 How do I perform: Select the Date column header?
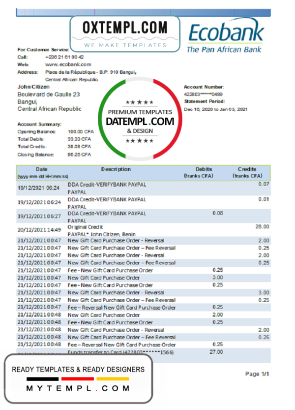pos(42,169)
